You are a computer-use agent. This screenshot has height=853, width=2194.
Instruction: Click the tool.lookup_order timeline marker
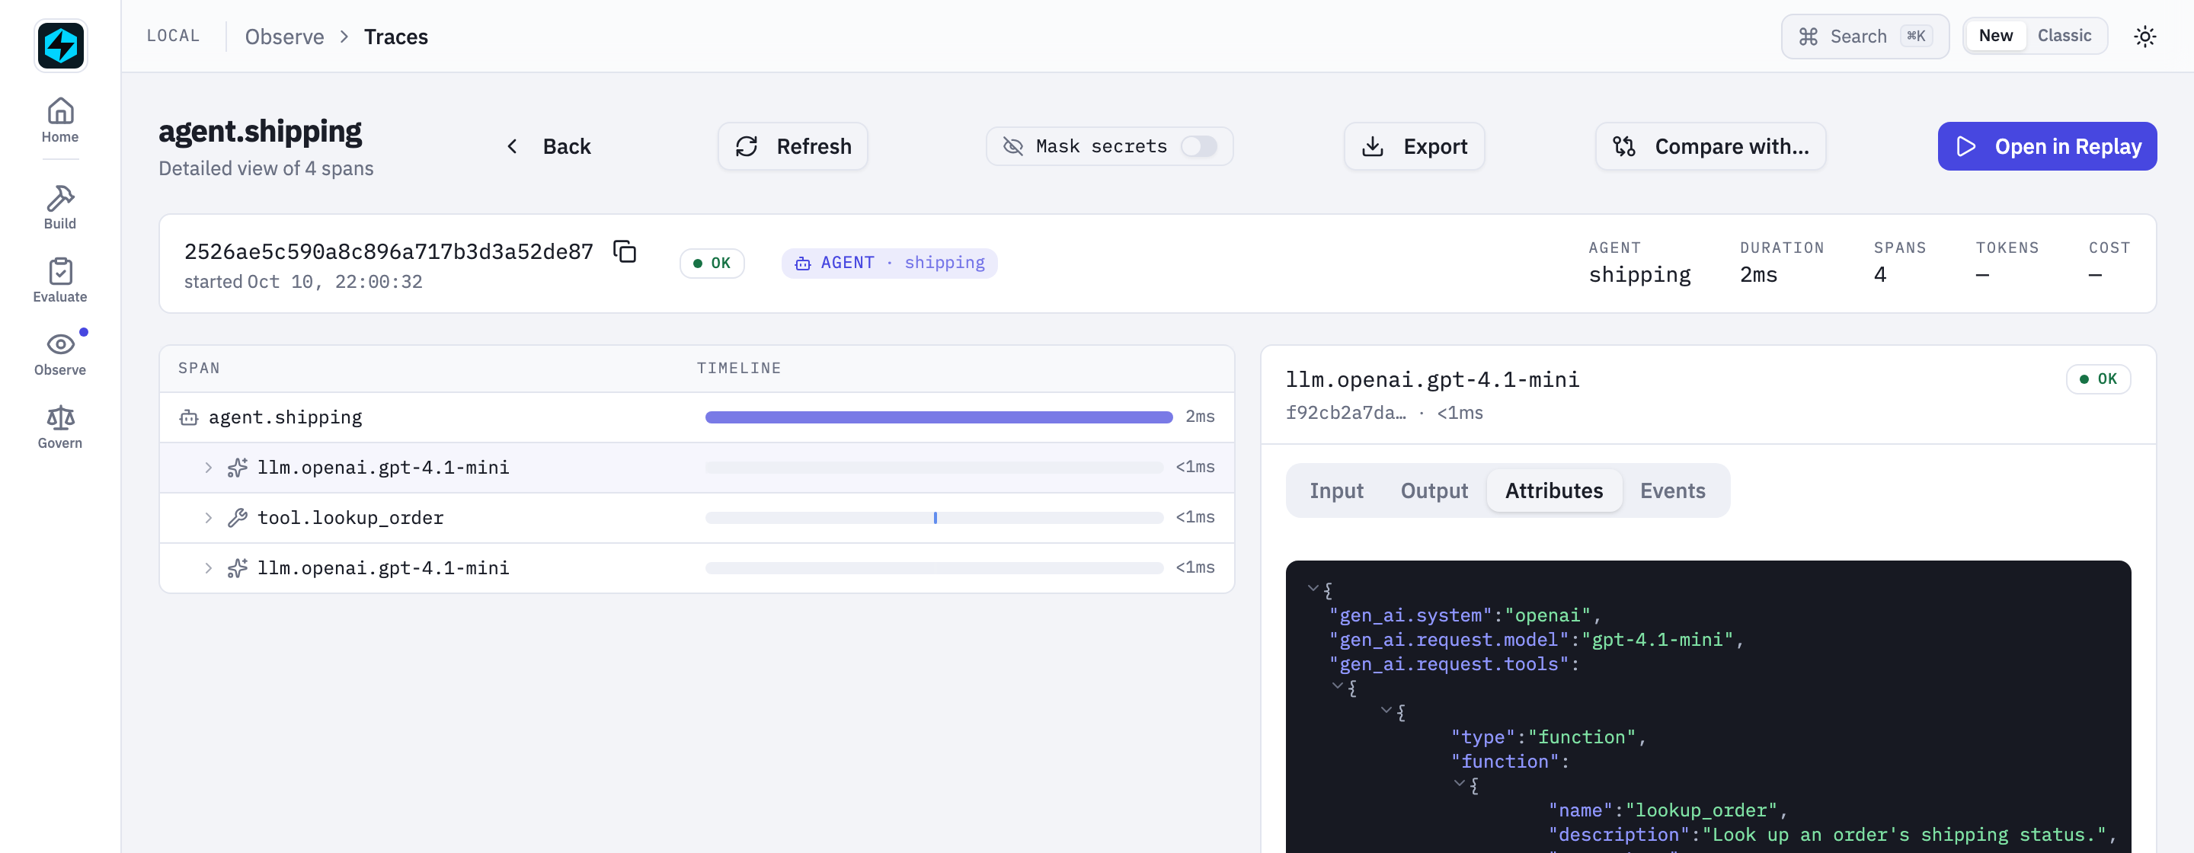click(x=935, y=519)
